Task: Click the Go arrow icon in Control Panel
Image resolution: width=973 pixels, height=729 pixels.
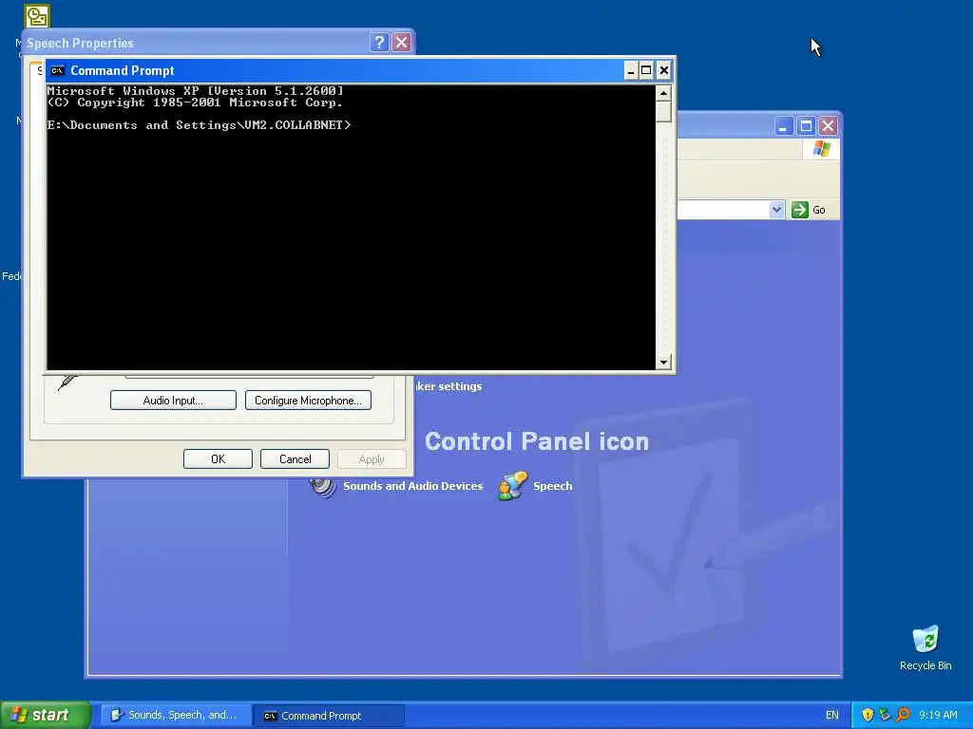Action: [800, 210]
